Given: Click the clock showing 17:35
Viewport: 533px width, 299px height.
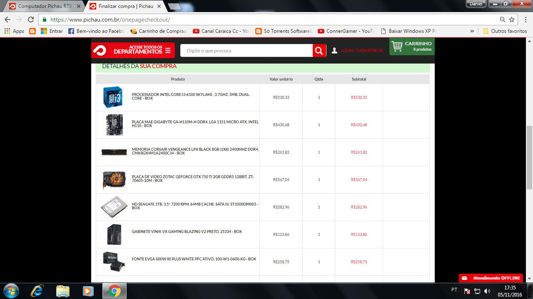Looking at the screenshot, I should tap(510, 287).
